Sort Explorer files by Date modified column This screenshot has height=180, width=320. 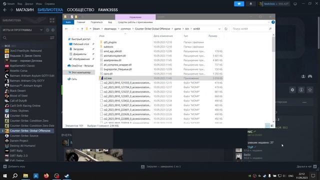163,36
